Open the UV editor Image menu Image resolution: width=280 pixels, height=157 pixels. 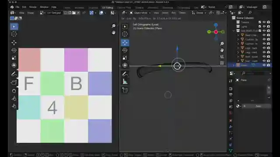point(31,13)
